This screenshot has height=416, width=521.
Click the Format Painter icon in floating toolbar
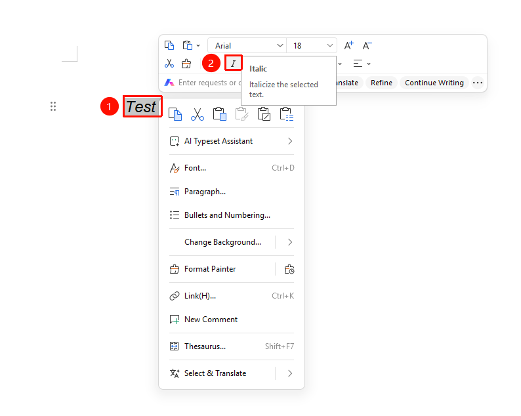[x=186, y=64]
